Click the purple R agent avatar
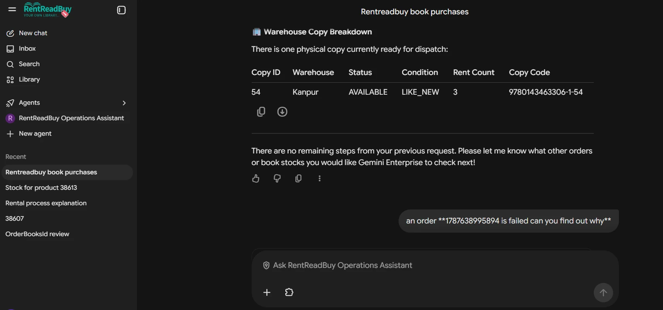The width and height of the screenshot is (663, 310). click(10, 118)
